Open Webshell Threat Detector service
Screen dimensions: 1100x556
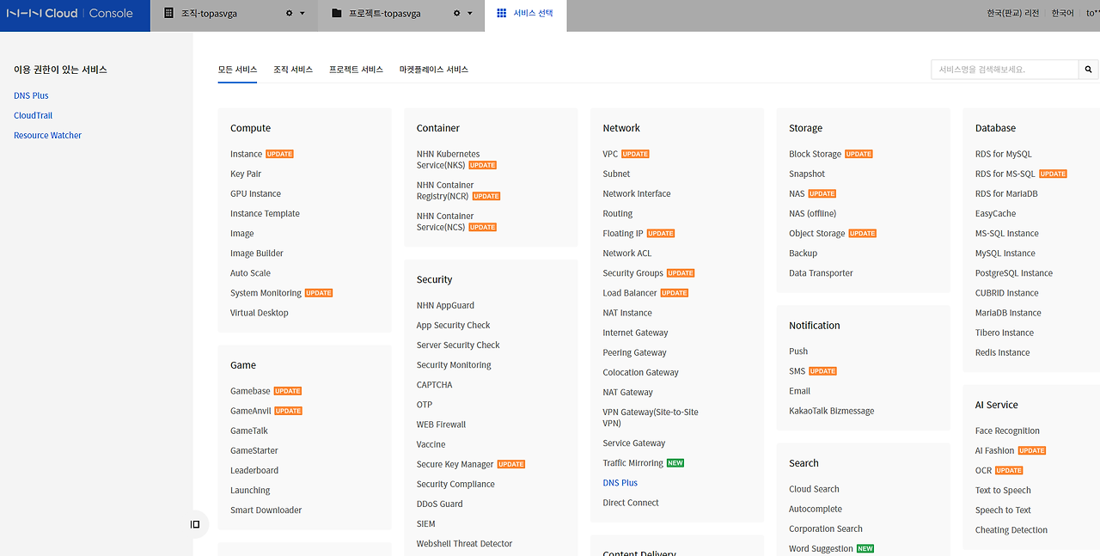[464, 544]
